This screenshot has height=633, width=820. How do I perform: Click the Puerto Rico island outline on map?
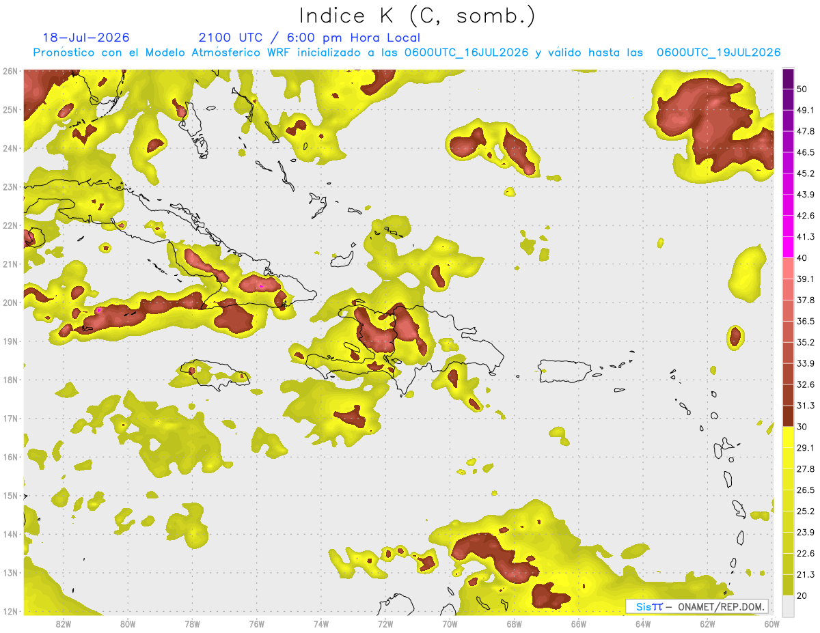566,371
